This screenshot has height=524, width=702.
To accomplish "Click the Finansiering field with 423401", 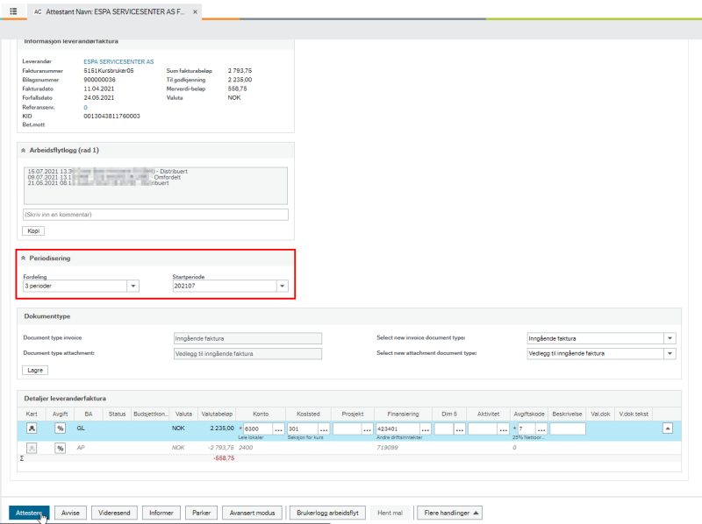I will 398,428.
